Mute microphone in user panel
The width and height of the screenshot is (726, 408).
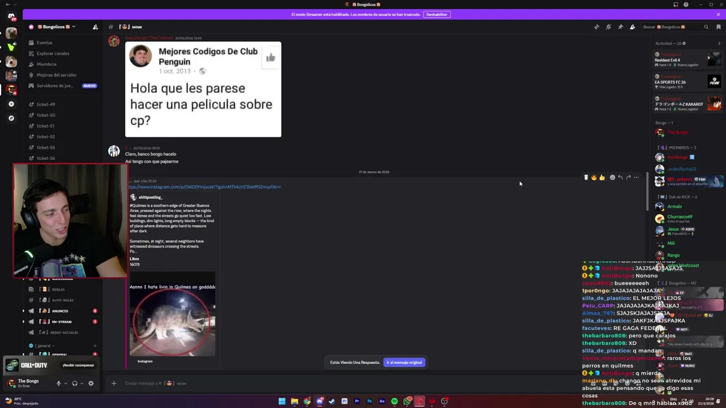pyautogui.click(x=58, y=383)
